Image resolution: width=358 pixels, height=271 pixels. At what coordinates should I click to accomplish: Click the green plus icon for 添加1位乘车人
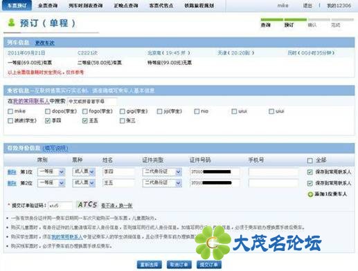pyautogui.click(x=310, y=194)
